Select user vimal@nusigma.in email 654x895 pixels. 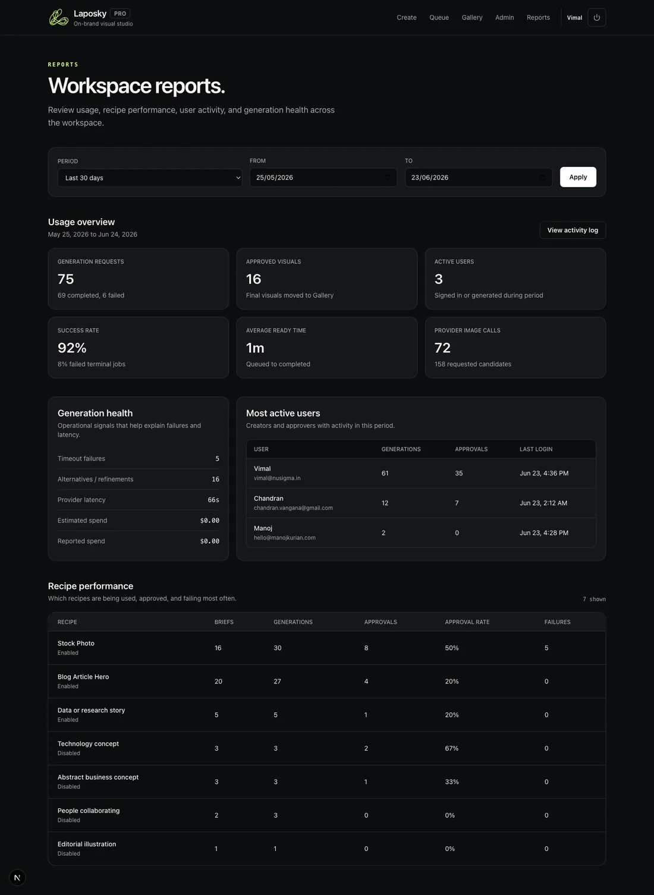pyautogui.click(x=277, y=478)
